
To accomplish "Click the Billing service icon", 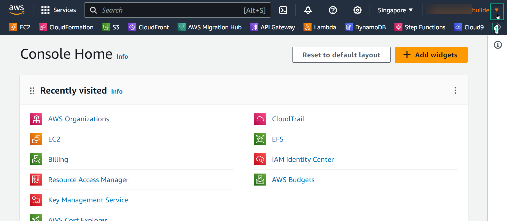I will pyautogui.click(x=36, y=159).
